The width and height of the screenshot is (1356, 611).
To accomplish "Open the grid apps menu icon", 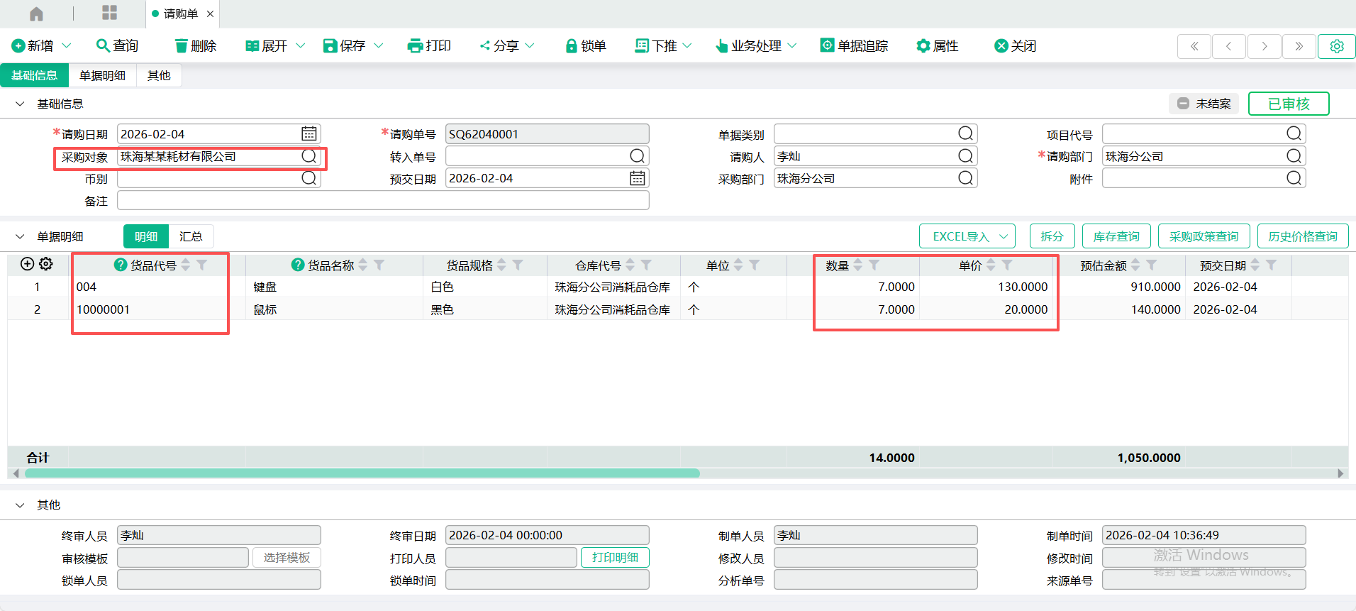I will point(109,13).
